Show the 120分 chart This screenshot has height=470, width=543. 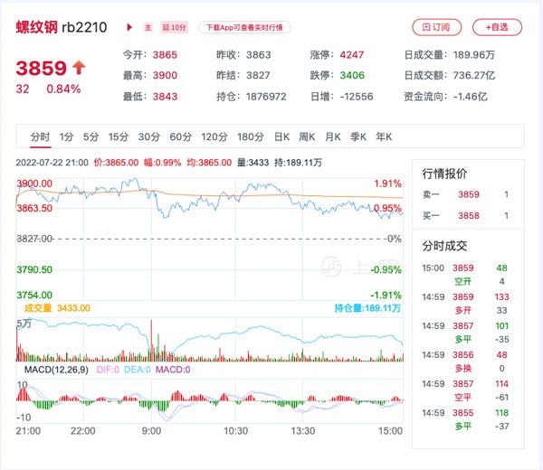coord(214,137)
